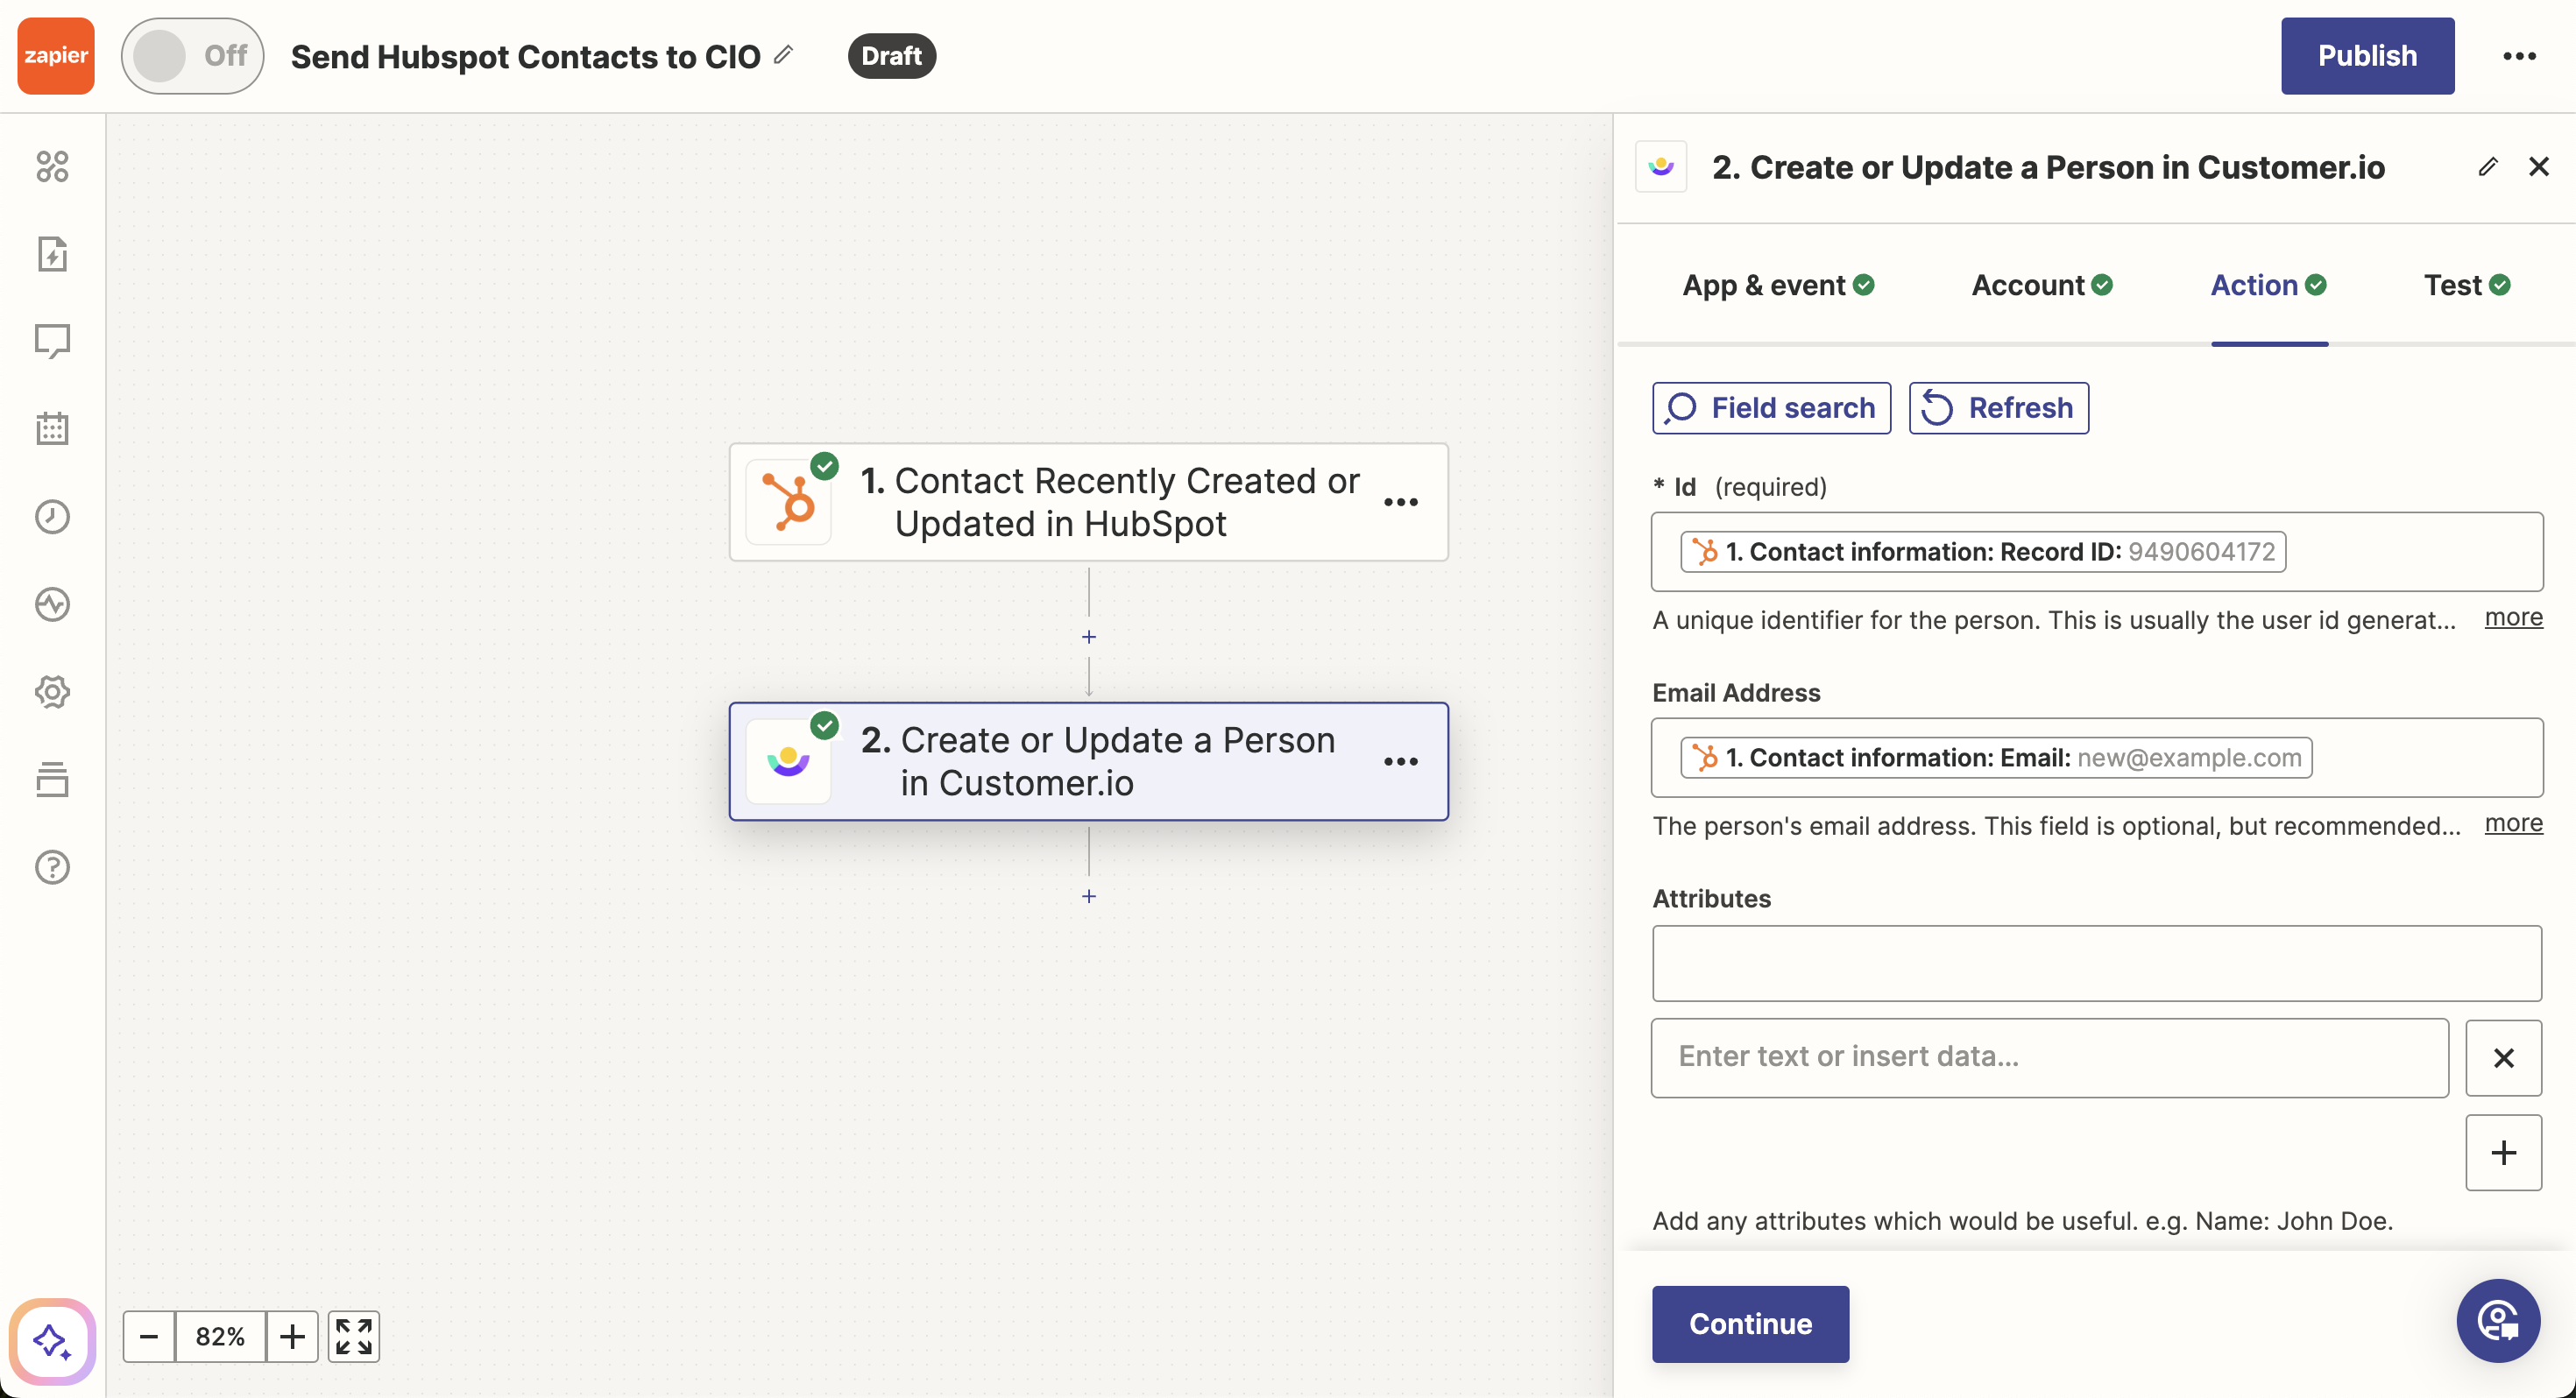This screenshot has height=1398, width=2576.
Task: Select the Test tab in panel
Action: tap(2452, 284)
